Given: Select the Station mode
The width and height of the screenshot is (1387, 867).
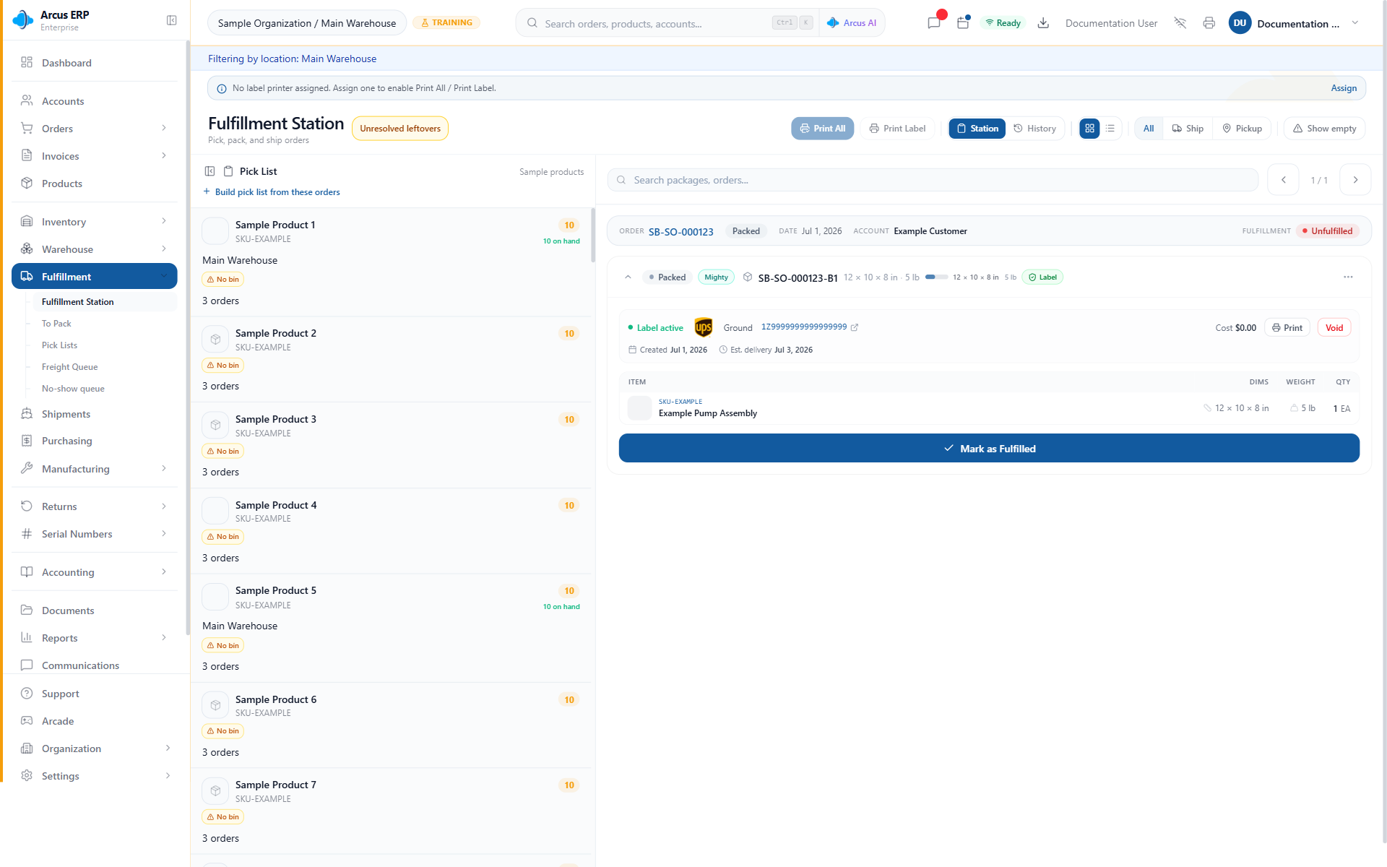Looking at the screenshot, I should 977,129.
